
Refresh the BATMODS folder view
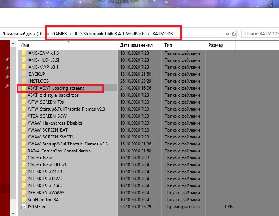[x=234, y=34]
